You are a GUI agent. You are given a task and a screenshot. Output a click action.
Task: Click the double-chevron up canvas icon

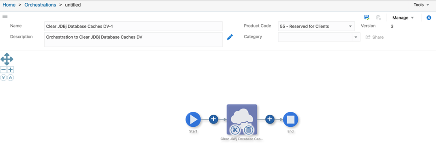click(x=10, y=78)
